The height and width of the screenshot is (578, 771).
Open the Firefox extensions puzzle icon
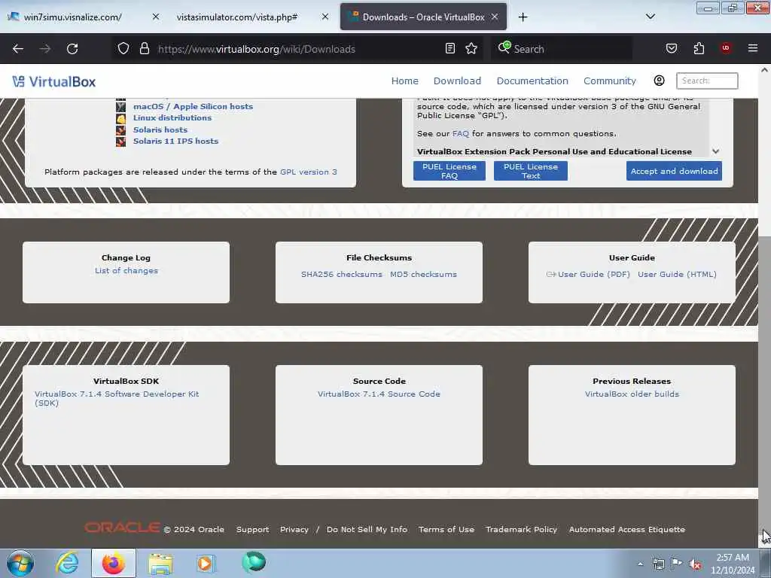[x=699, y=48]
